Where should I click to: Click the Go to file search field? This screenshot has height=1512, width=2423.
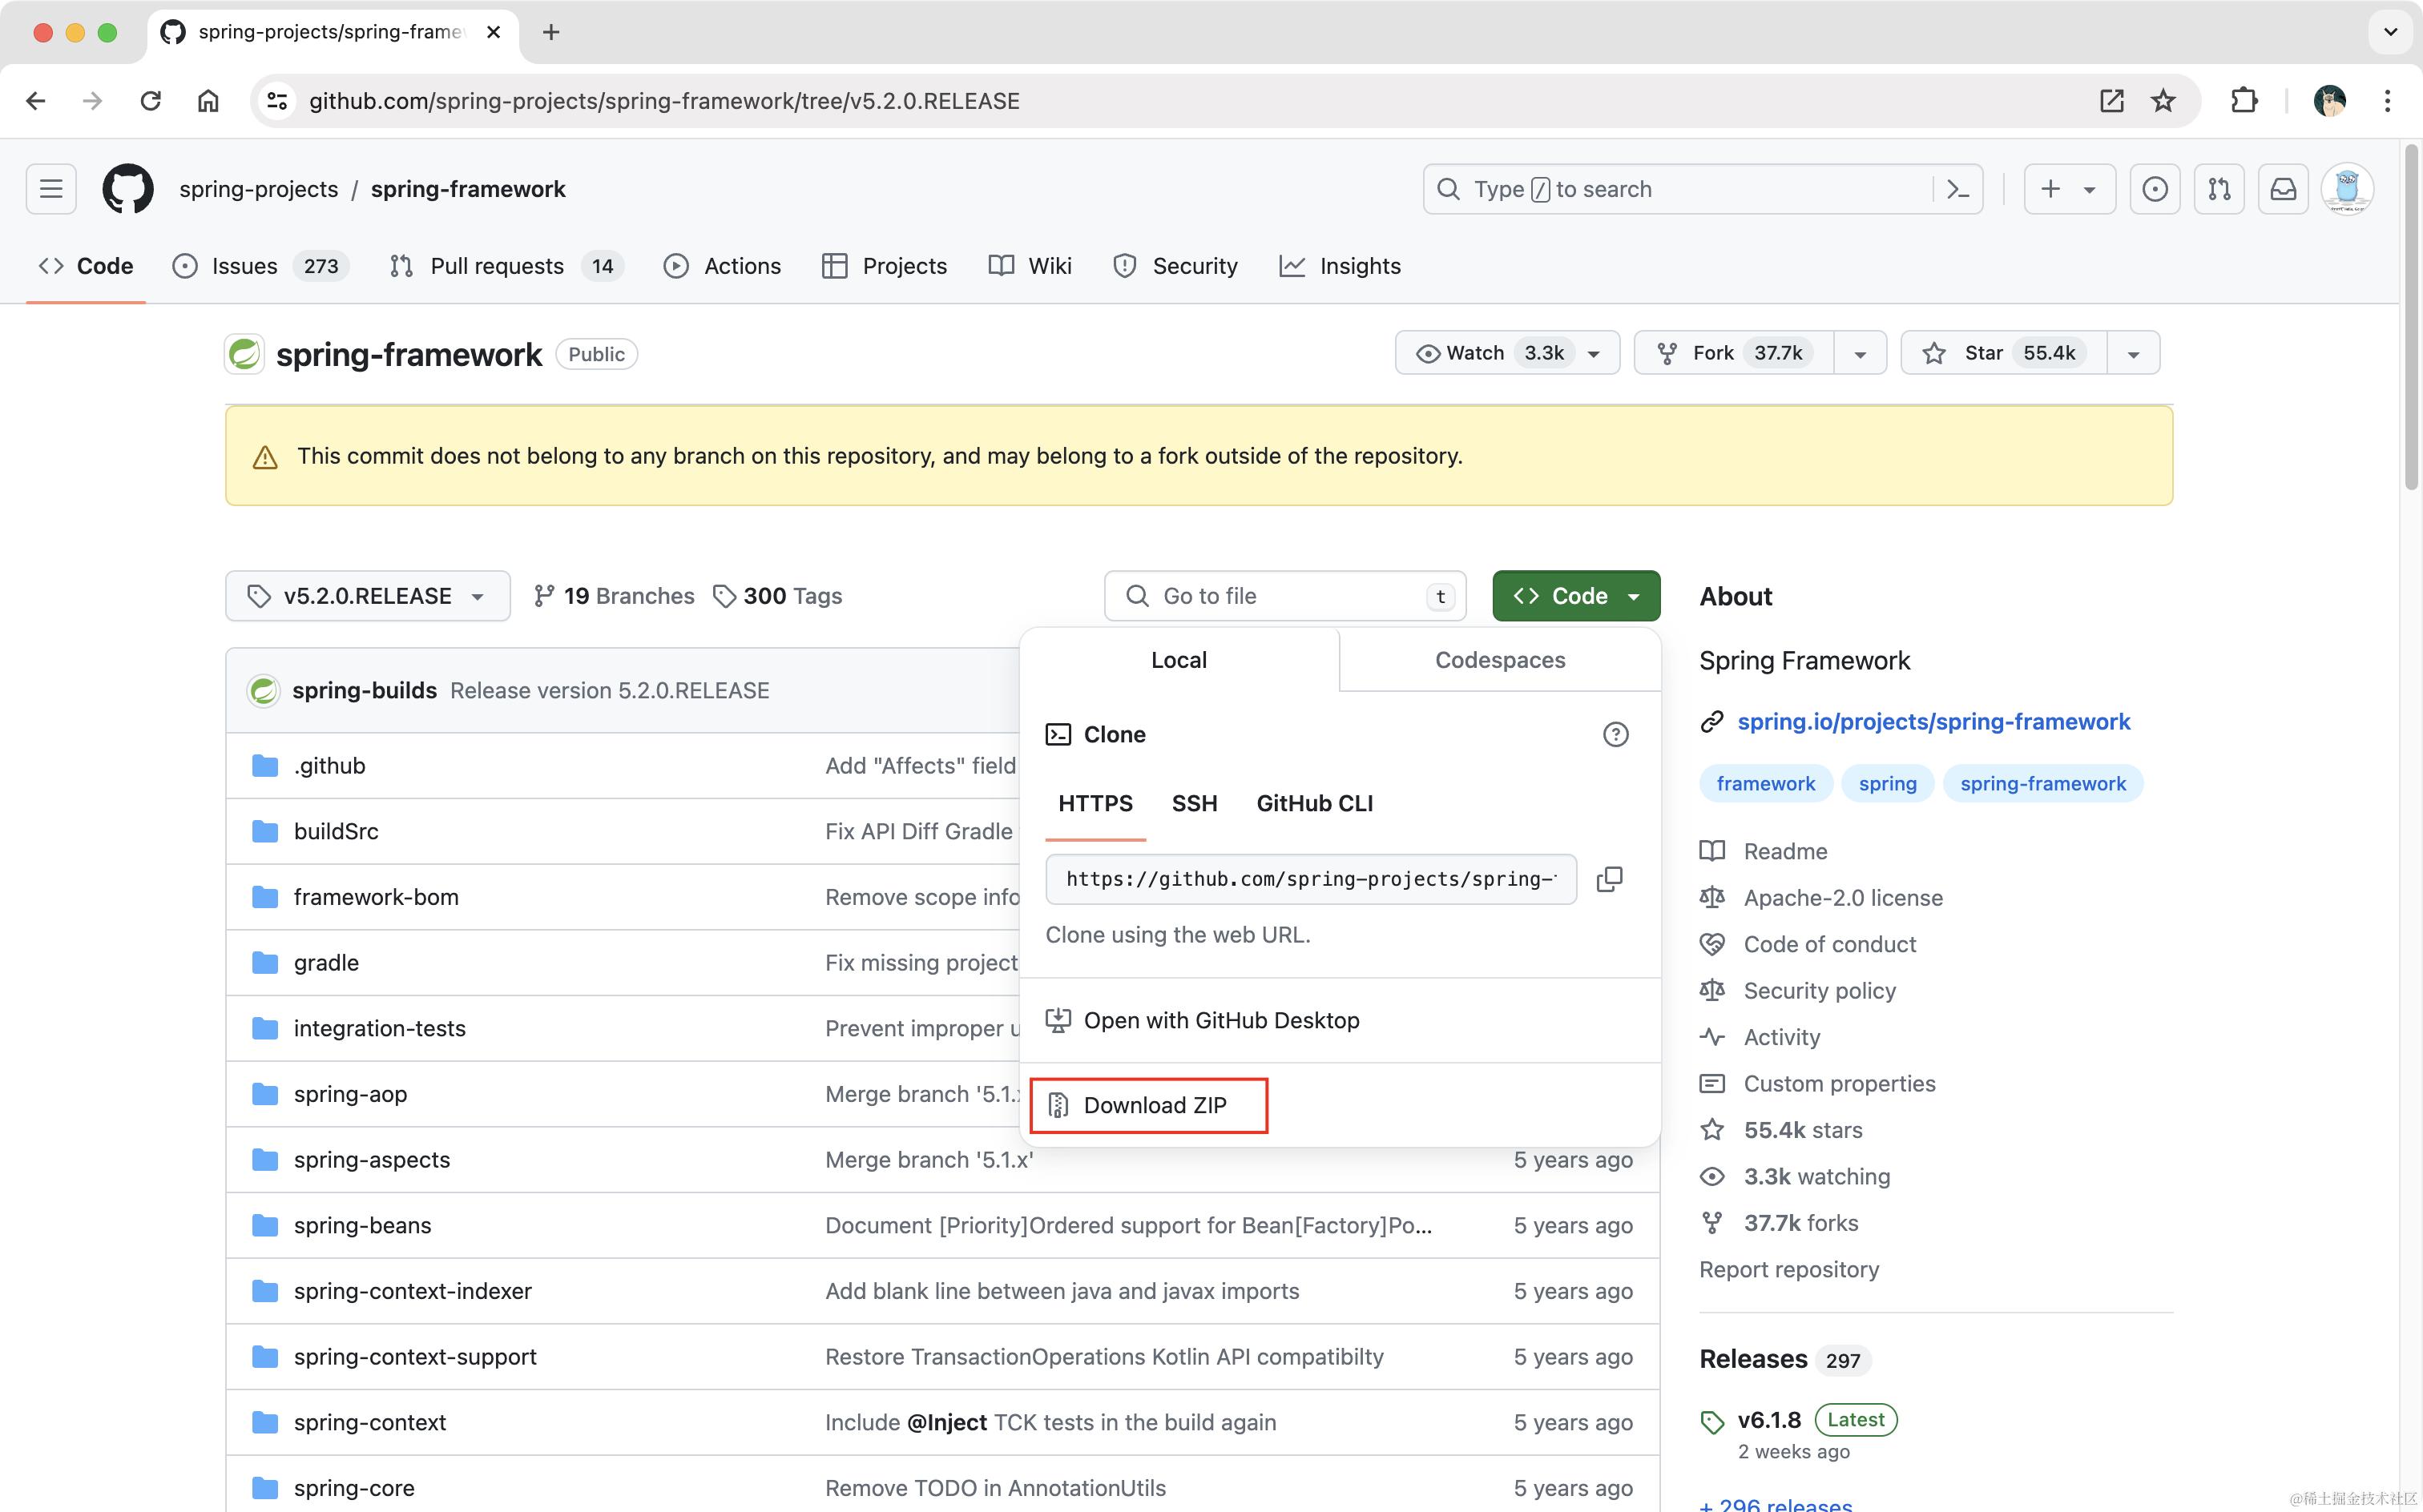(1284, 596)
